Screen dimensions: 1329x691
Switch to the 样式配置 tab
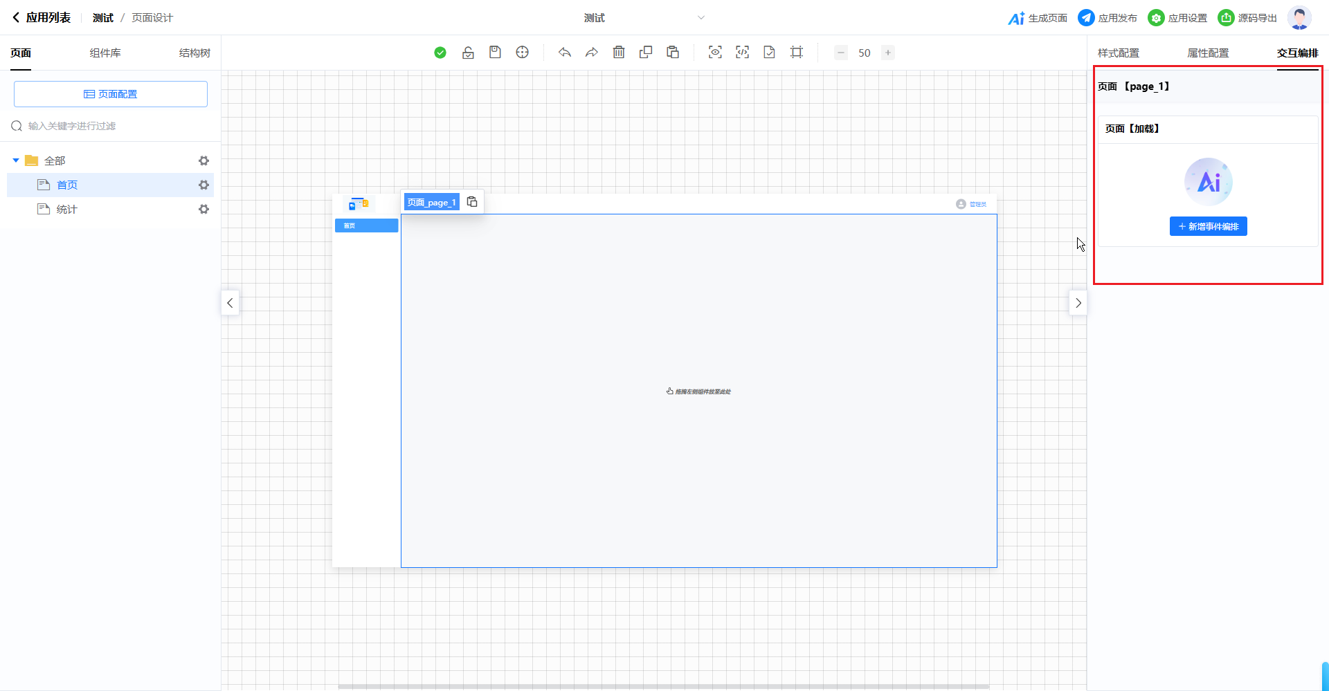coord(1118,53)
